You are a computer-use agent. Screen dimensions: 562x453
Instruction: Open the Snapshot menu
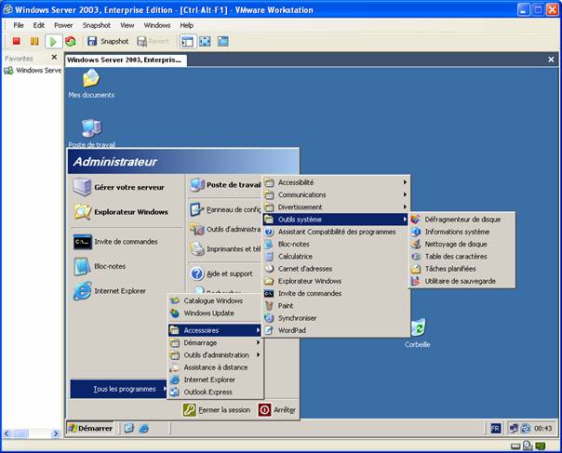pyautogui.click(x=97, y=25)
